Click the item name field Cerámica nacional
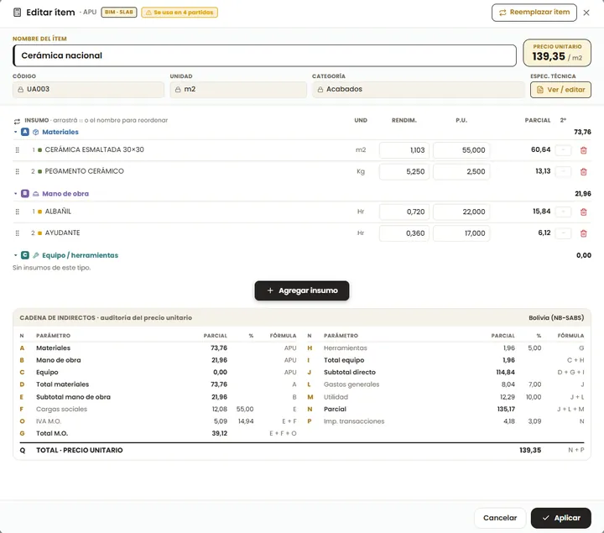604x533 pixels. (264, 55)
